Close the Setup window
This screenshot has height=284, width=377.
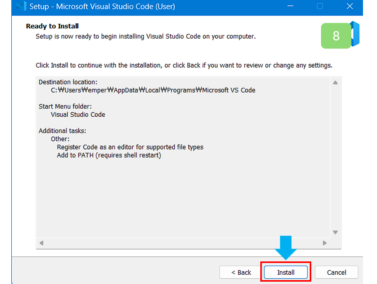(x=350, y=6)
